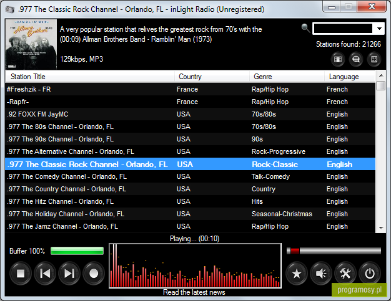Select .977 The Jamz Channel station
This screenshot has height=301, width=391.
[190, 226]
